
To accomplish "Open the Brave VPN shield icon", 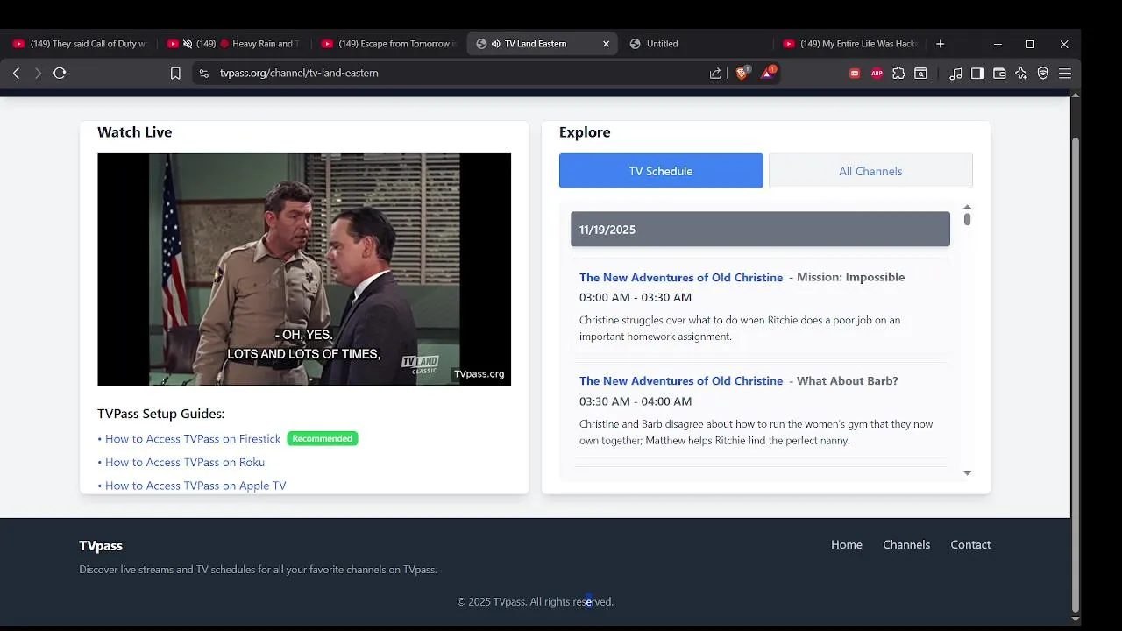I will pos(1043,74).
